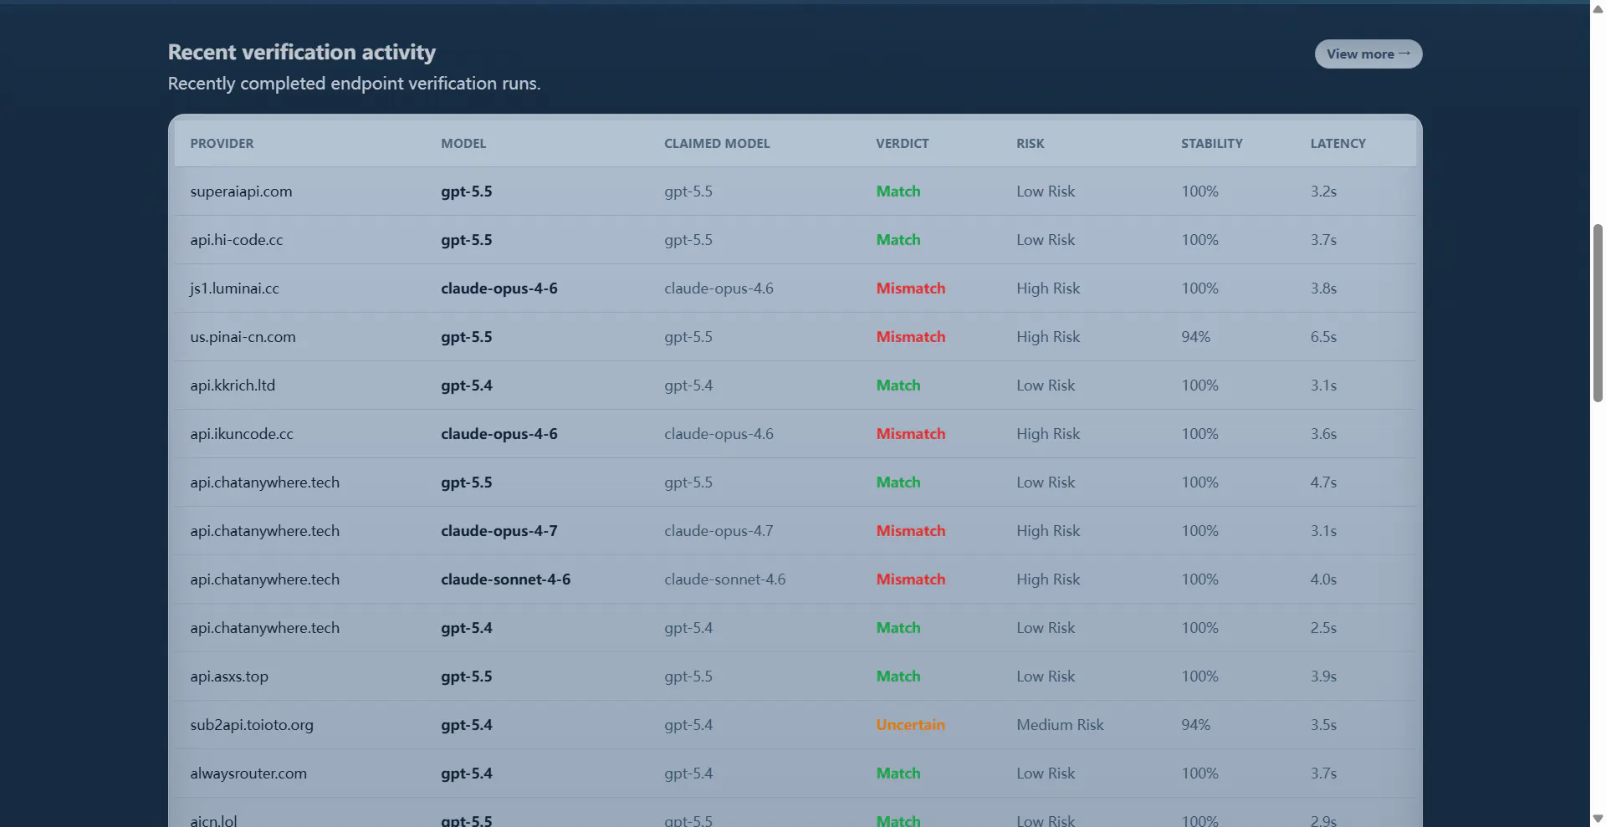Screen dimensions: 1606x827
Task: Click the 2.5s latency value
Action: click(x=1323, y=628)
